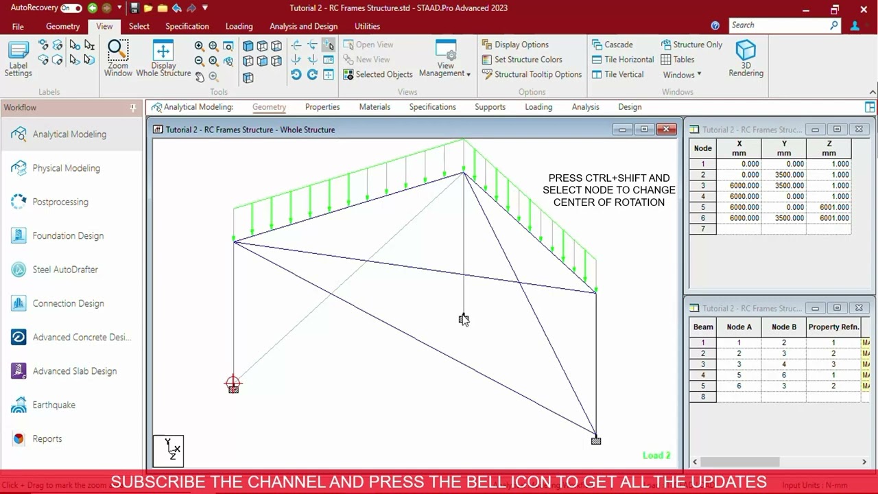The height and width of the screenshot is (494, 878).
Task: Open Tables from Windows group
Action: click(x=678, y=60)
